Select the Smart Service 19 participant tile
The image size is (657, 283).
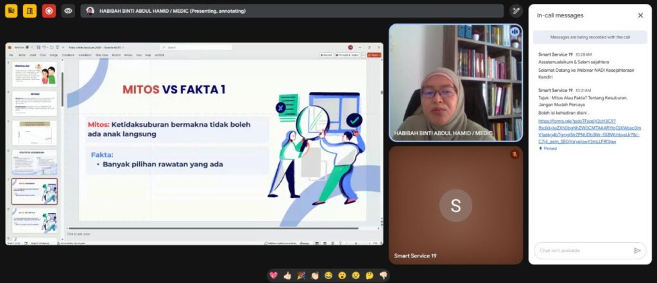click(x=455, y=205)
